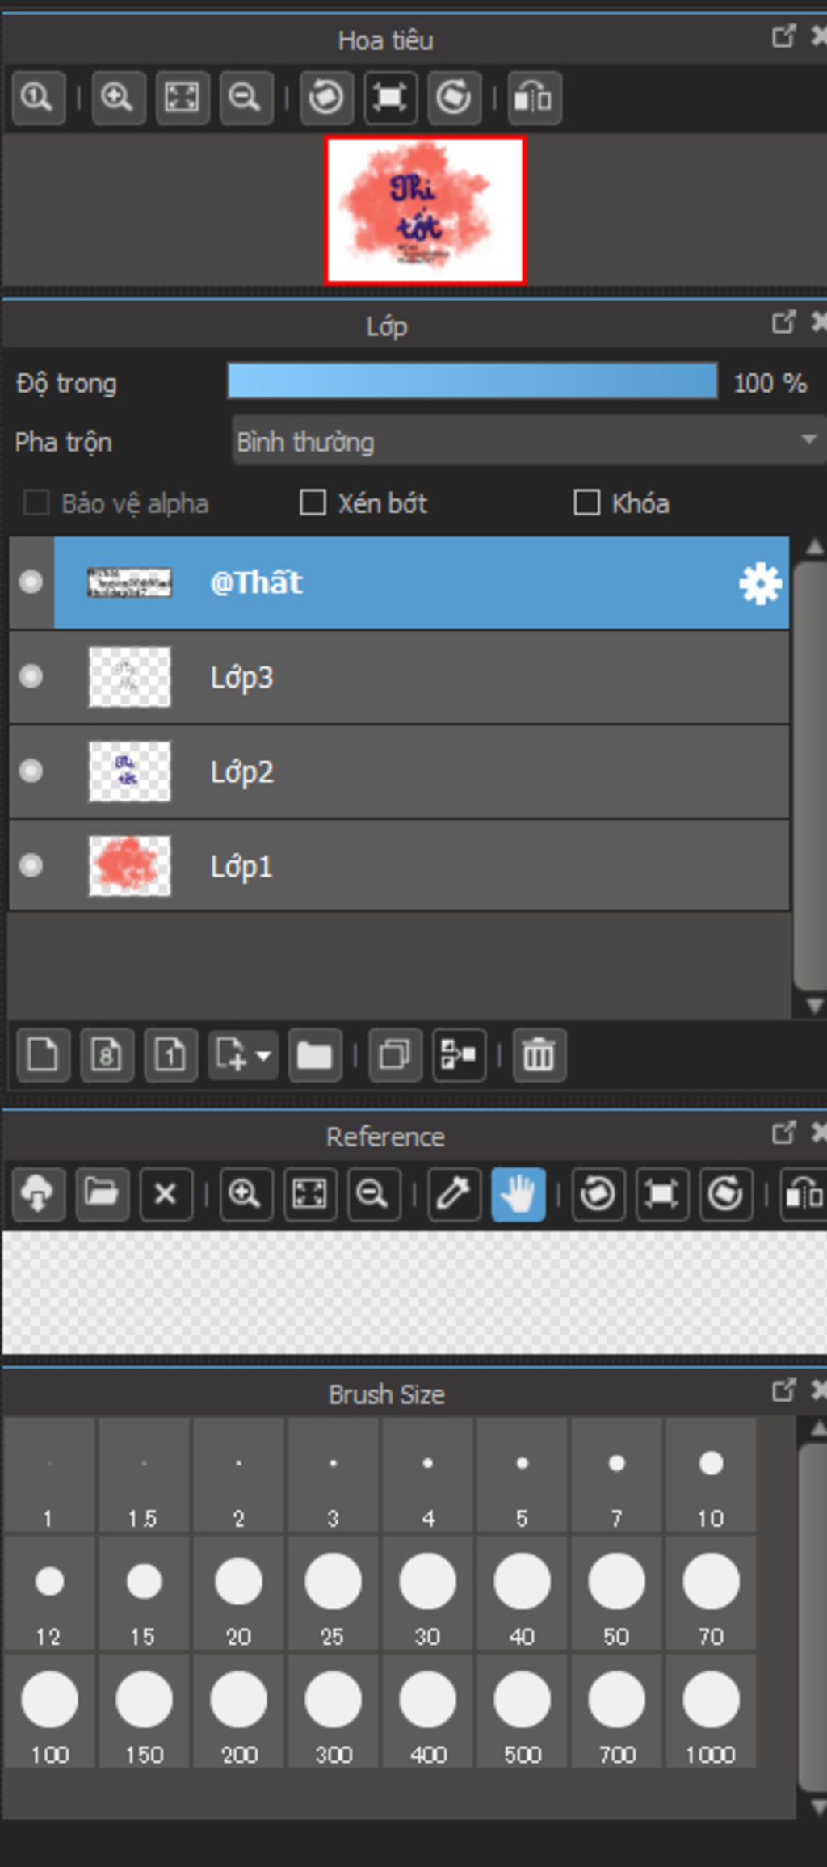Open the Pha trộn blend mode dropdown
The height and width of the screenshot is (1867, 827).
529,441
